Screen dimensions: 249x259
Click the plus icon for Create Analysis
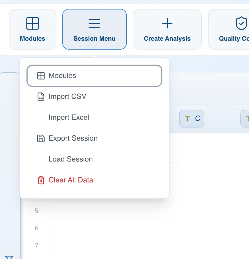[167, 23]
